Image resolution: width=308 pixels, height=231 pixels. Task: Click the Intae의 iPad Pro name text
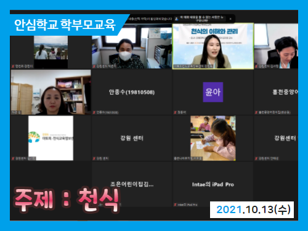tap(213, 184)
